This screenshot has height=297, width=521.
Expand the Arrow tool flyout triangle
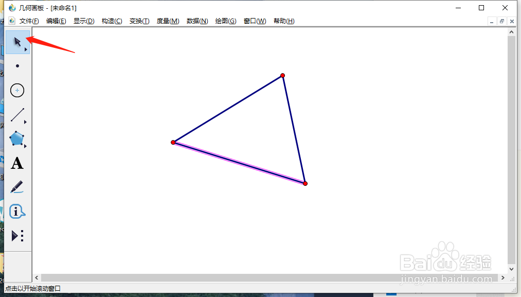pyautogui.click(x=26, y=49)
